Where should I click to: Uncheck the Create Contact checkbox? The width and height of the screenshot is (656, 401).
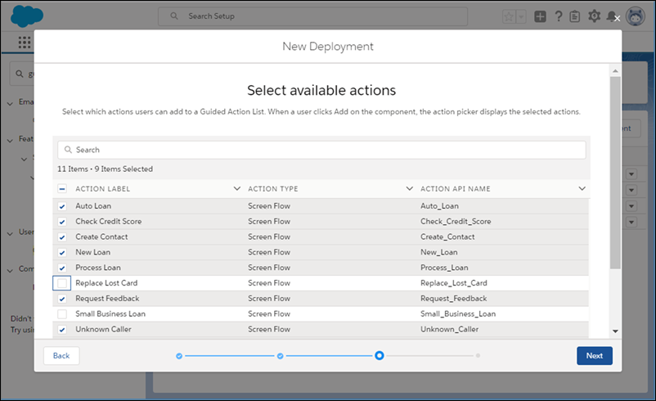click(x=62, y=237)
